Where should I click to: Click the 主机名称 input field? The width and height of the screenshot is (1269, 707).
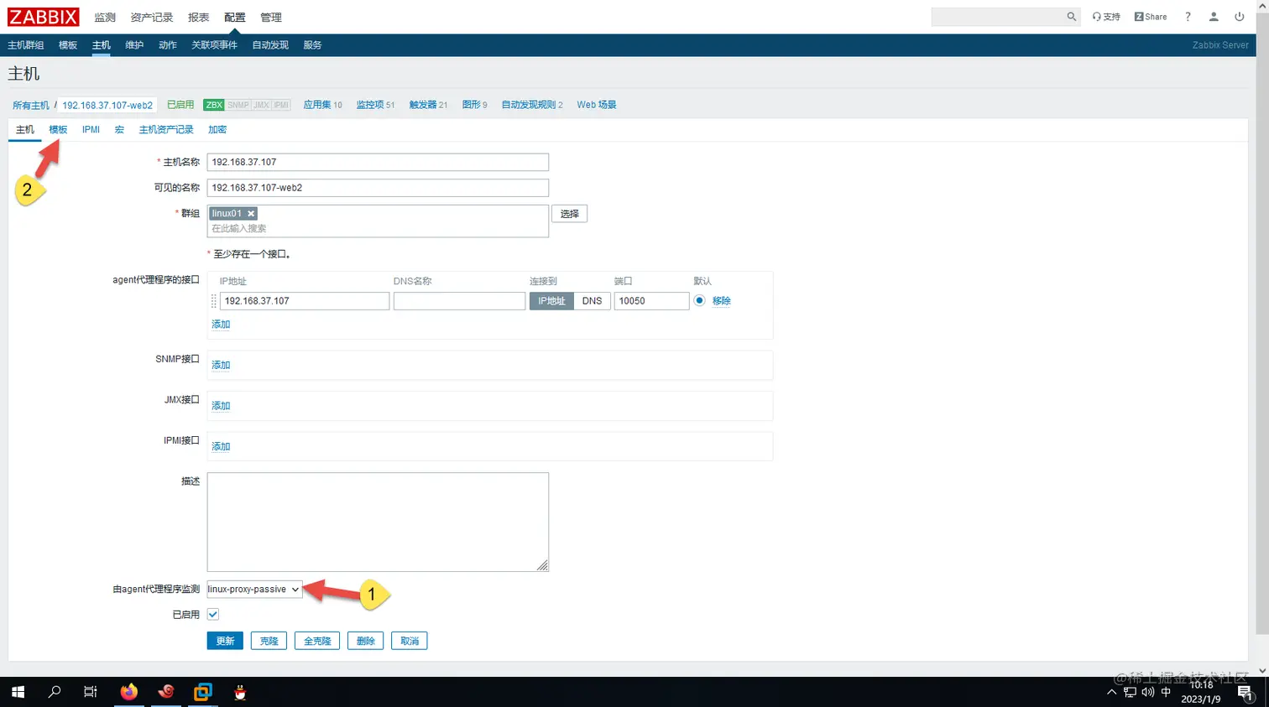(378, 162)
